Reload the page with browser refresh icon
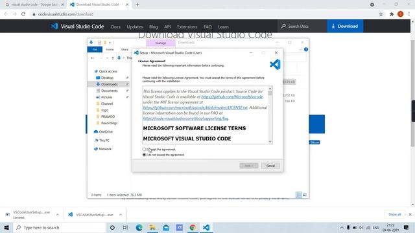The width and height of the screenshot is (415, 233). [x=23, y=14]
